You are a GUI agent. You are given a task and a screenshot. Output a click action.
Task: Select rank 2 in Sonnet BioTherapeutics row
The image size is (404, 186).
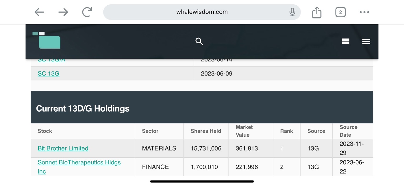282,167
